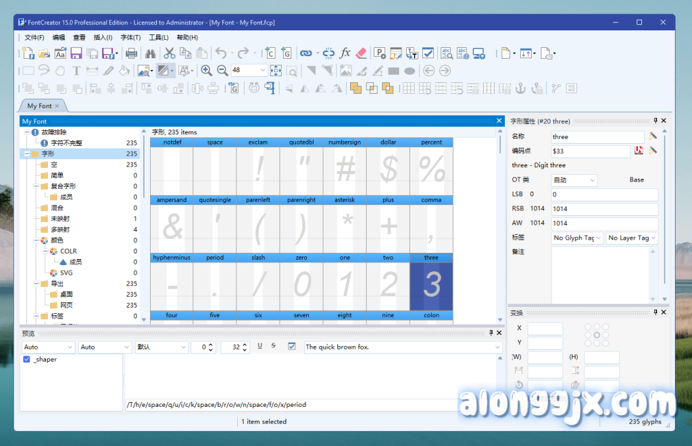Click the fx formula icon
The height and width of the screenshot is (446, 692).
click(x=345, y=53)
